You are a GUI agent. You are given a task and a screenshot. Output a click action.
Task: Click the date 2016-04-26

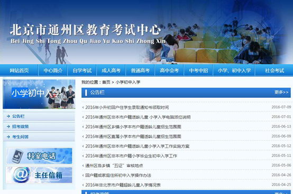coord(281,175)
